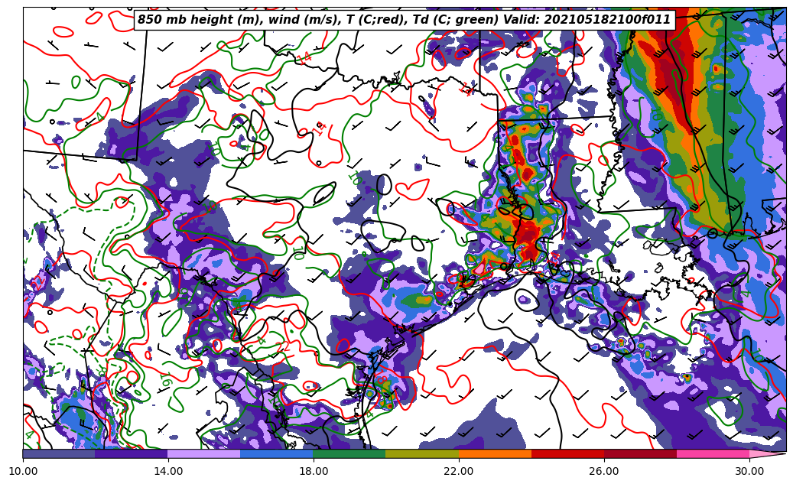Select the dark purple 12–14 colorbar segment
Viewport: 793px width, 484px height.
click(x=132, y=453)
